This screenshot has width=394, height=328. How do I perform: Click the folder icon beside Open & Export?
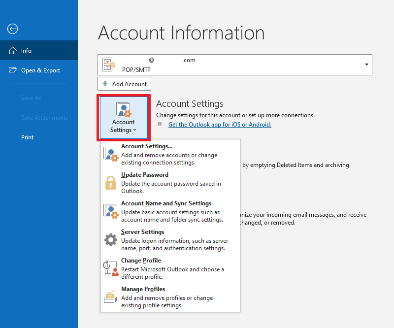pos(13,70)
